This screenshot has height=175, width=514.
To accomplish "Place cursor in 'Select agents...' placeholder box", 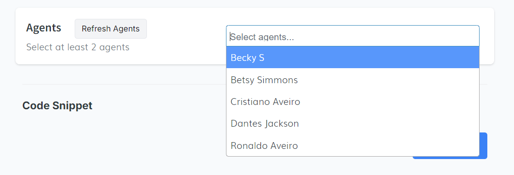I will [353, 36].
